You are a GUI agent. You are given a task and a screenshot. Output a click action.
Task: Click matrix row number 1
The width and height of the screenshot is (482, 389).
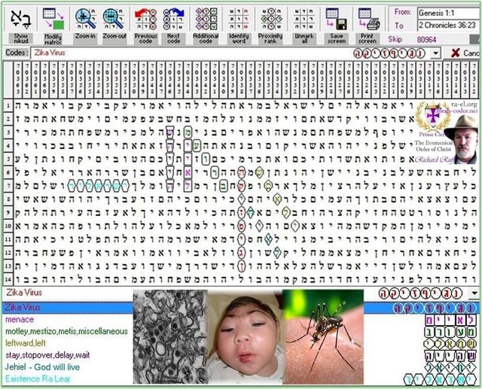coord(8,106)
